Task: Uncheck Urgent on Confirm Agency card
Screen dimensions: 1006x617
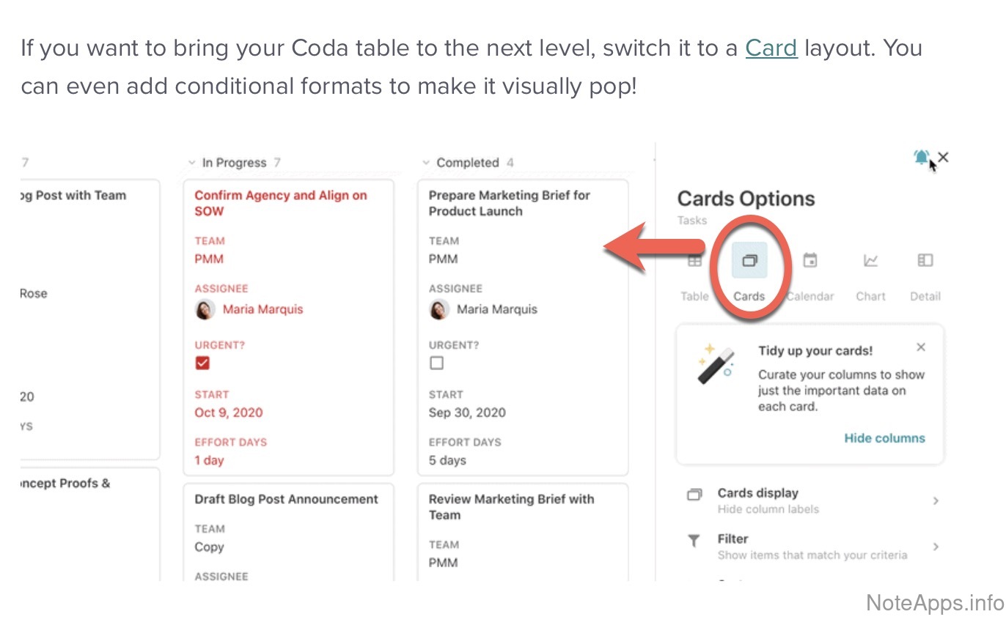Action: click(x=202, y=363)
